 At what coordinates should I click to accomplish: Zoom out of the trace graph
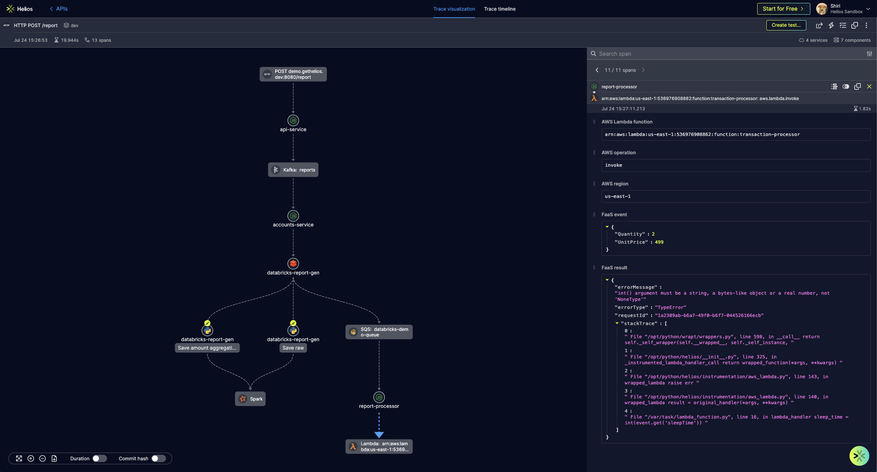click(x=42, y=458)
